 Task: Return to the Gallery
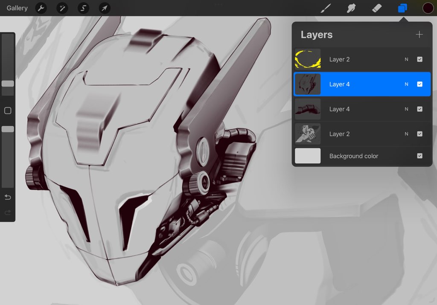pos(17,8)
